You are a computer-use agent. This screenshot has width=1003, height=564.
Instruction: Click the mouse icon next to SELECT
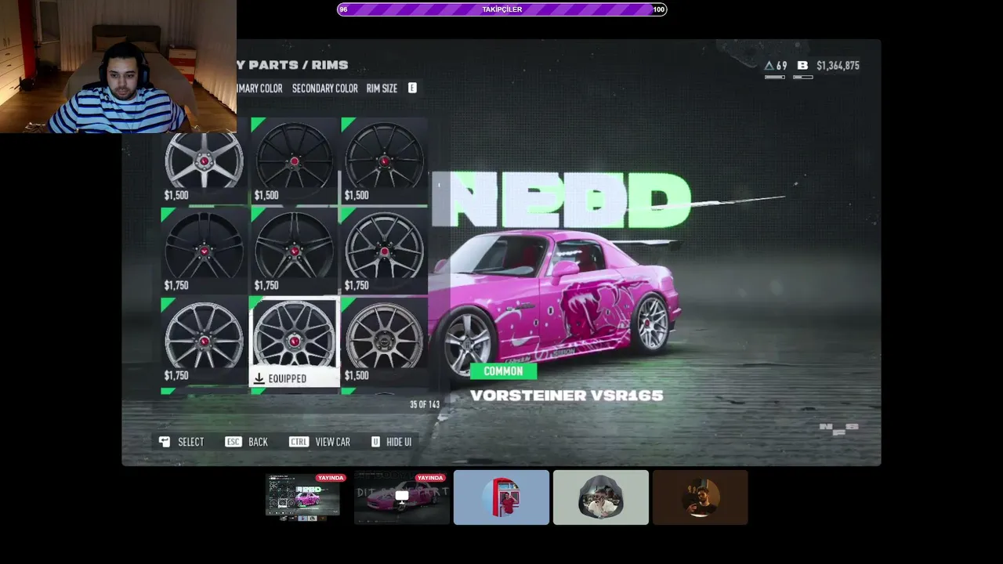(x=165, y=442)
